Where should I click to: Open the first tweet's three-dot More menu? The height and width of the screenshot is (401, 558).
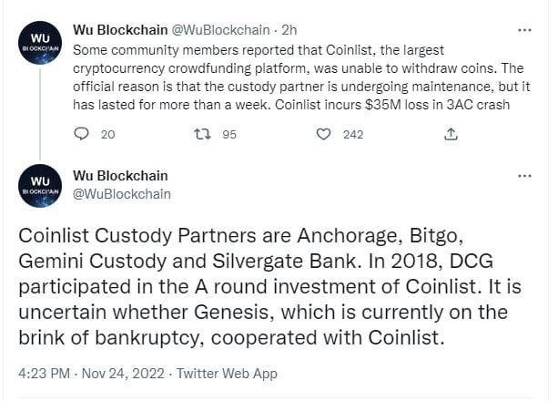point(524,29)
